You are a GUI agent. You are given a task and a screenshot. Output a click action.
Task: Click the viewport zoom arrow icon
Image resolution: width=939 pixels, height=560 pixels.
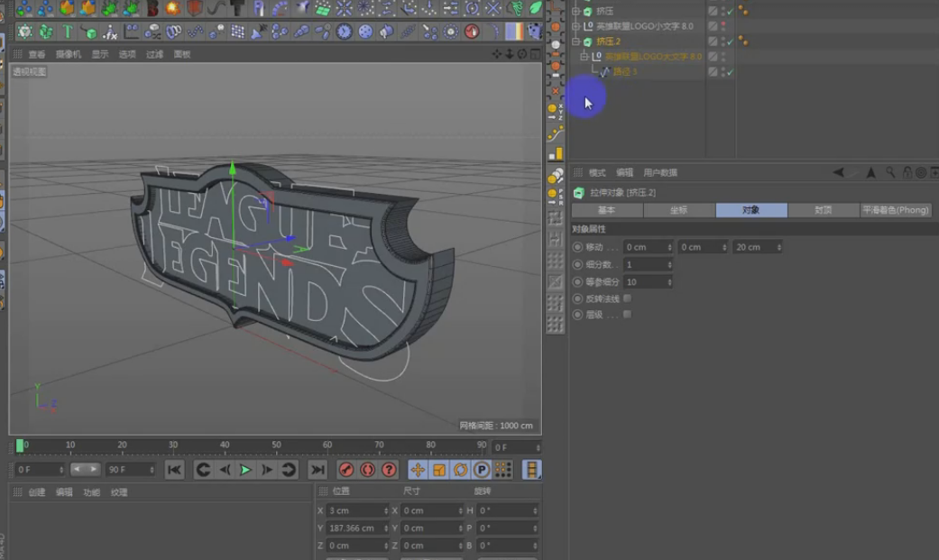[510, 54]
